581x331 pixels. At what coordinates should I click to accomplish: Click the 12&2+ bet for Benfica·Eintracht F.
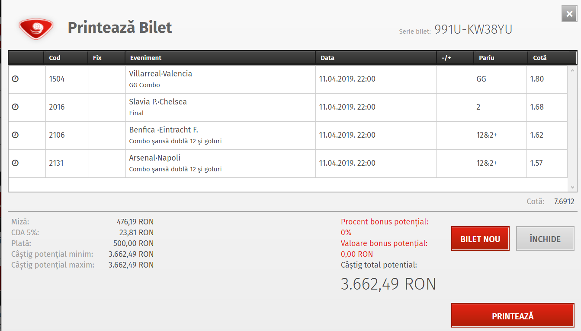click(x=487, y=135)
